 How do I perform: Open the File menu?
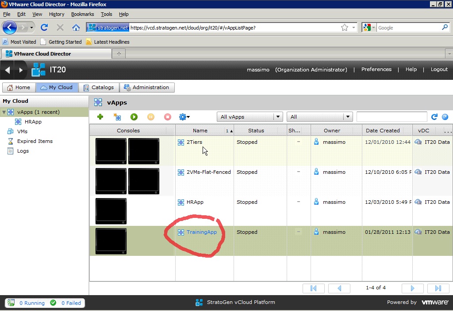point(7,14)
